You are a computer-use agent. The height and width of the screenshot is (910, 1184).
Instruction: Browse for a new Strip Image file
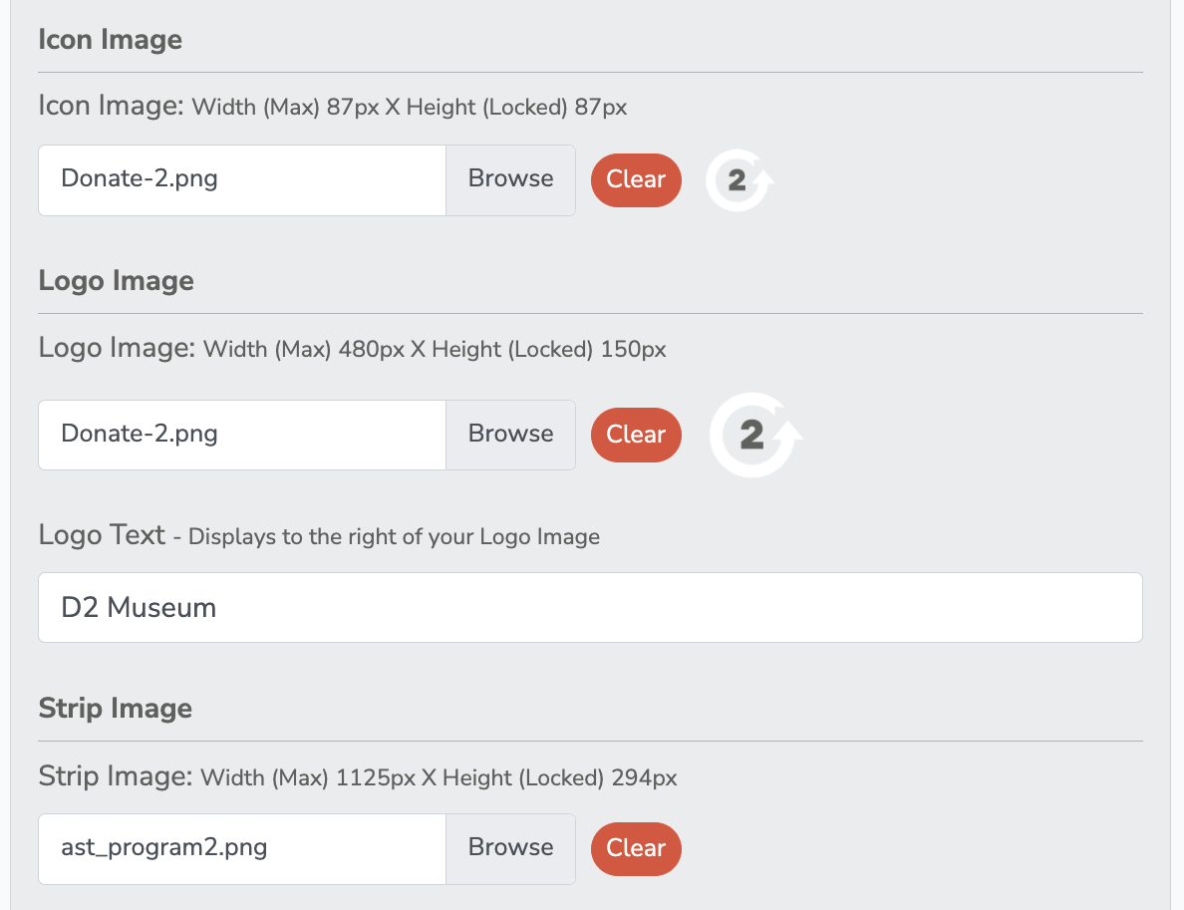(510, 849)
